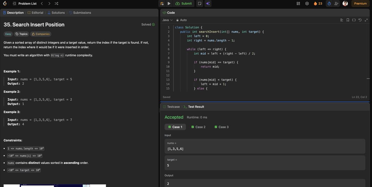Expand the Topics tag
The height and width of the screenshot is (187, 372).
21,34
